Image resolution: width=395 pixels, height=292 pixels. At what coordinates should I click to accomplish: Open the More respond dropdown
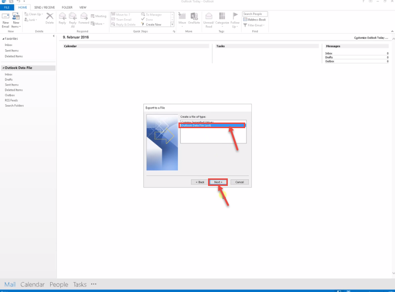[98, 23]
